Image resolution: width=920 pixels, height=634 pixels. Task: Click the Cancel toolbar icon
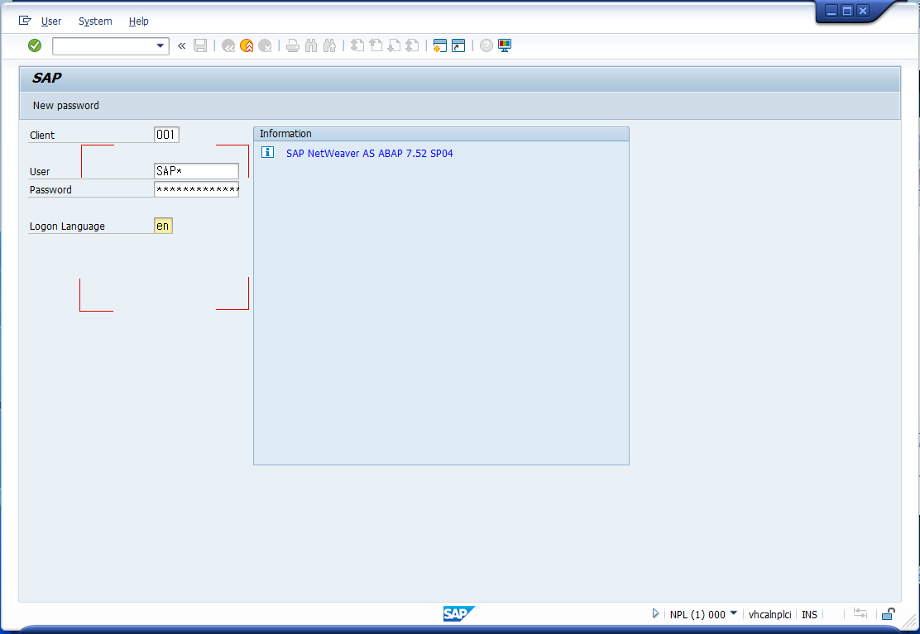click(266, 45)
